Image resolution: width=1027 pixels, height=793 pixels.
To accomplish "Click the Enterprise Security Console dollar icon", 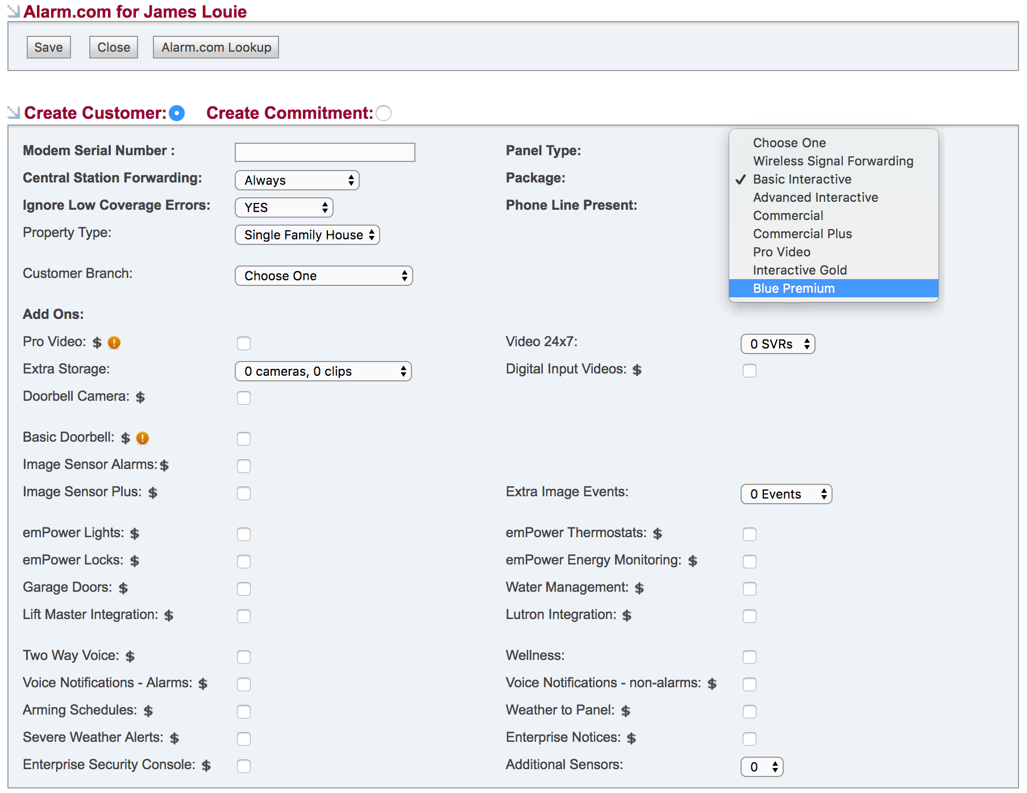I will point(206,766).
